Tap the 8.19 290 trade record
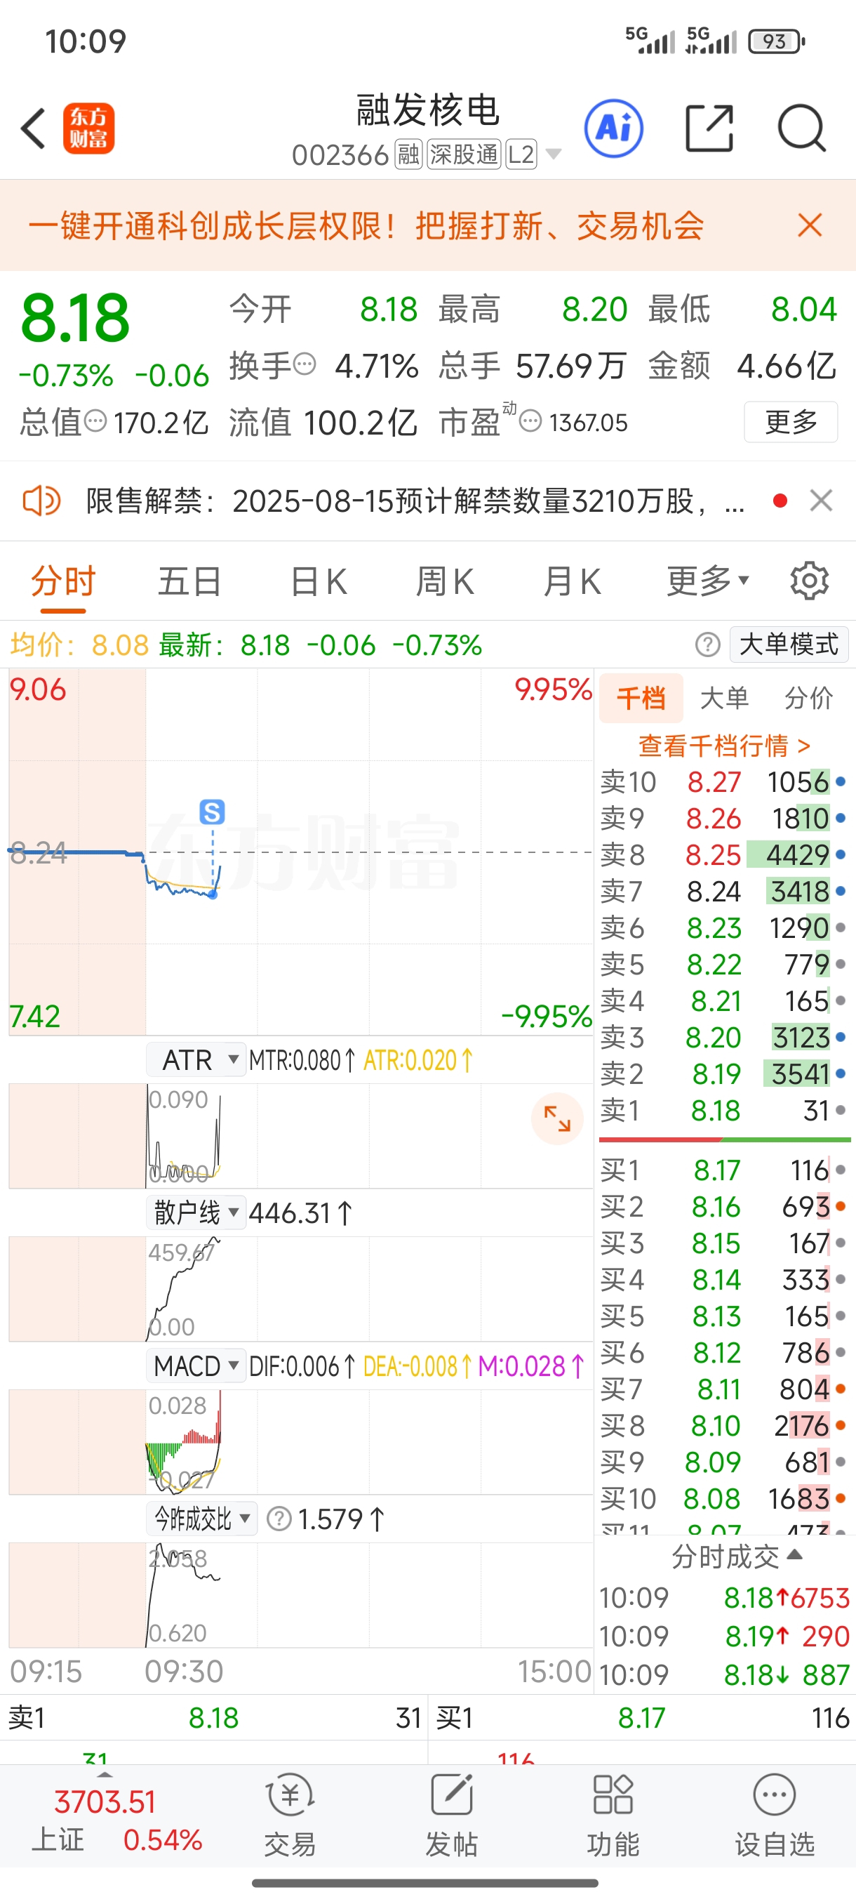856x1904 pixels. tap(724, 1636)
